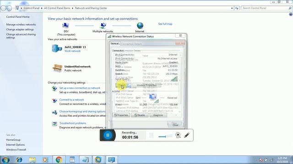
Task: Click the homegroup and sharing icon
Action: (54, 113)
